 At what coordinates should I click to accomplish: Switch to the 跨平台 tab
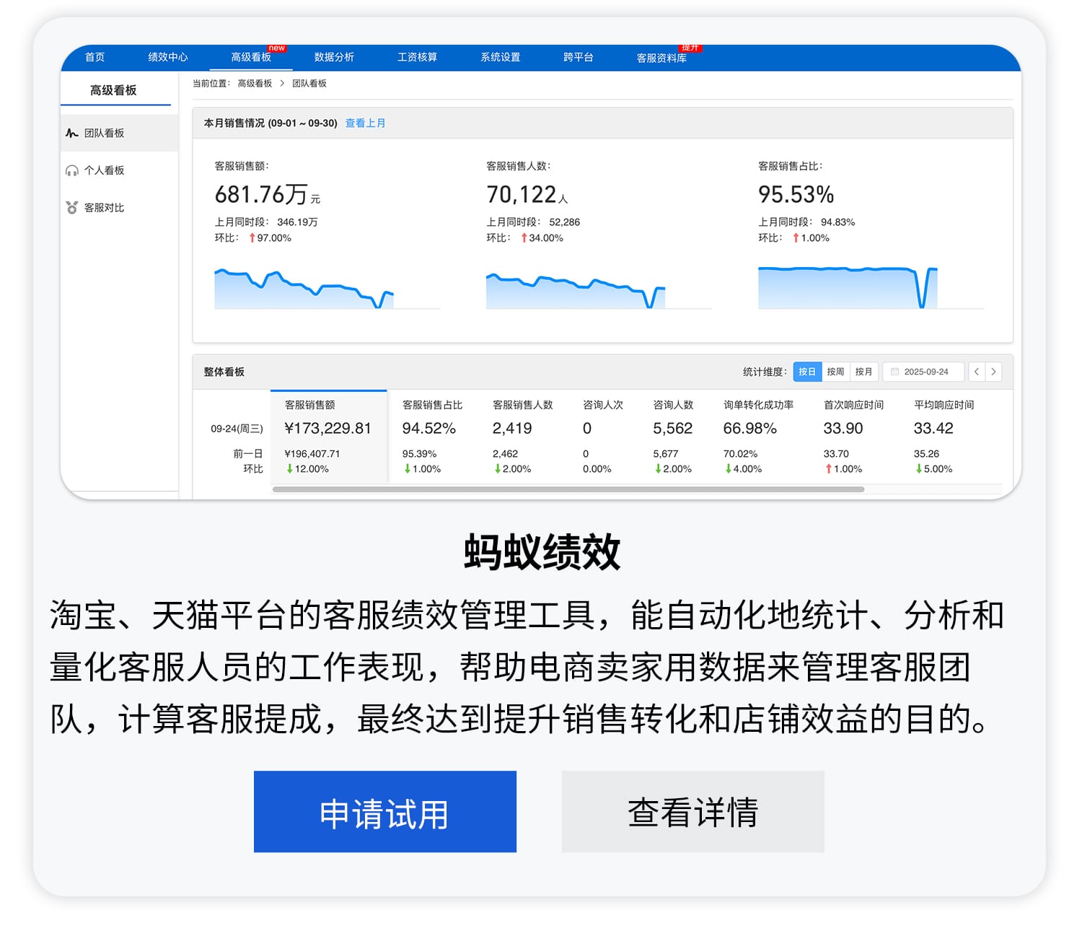(x=580, y=57)
